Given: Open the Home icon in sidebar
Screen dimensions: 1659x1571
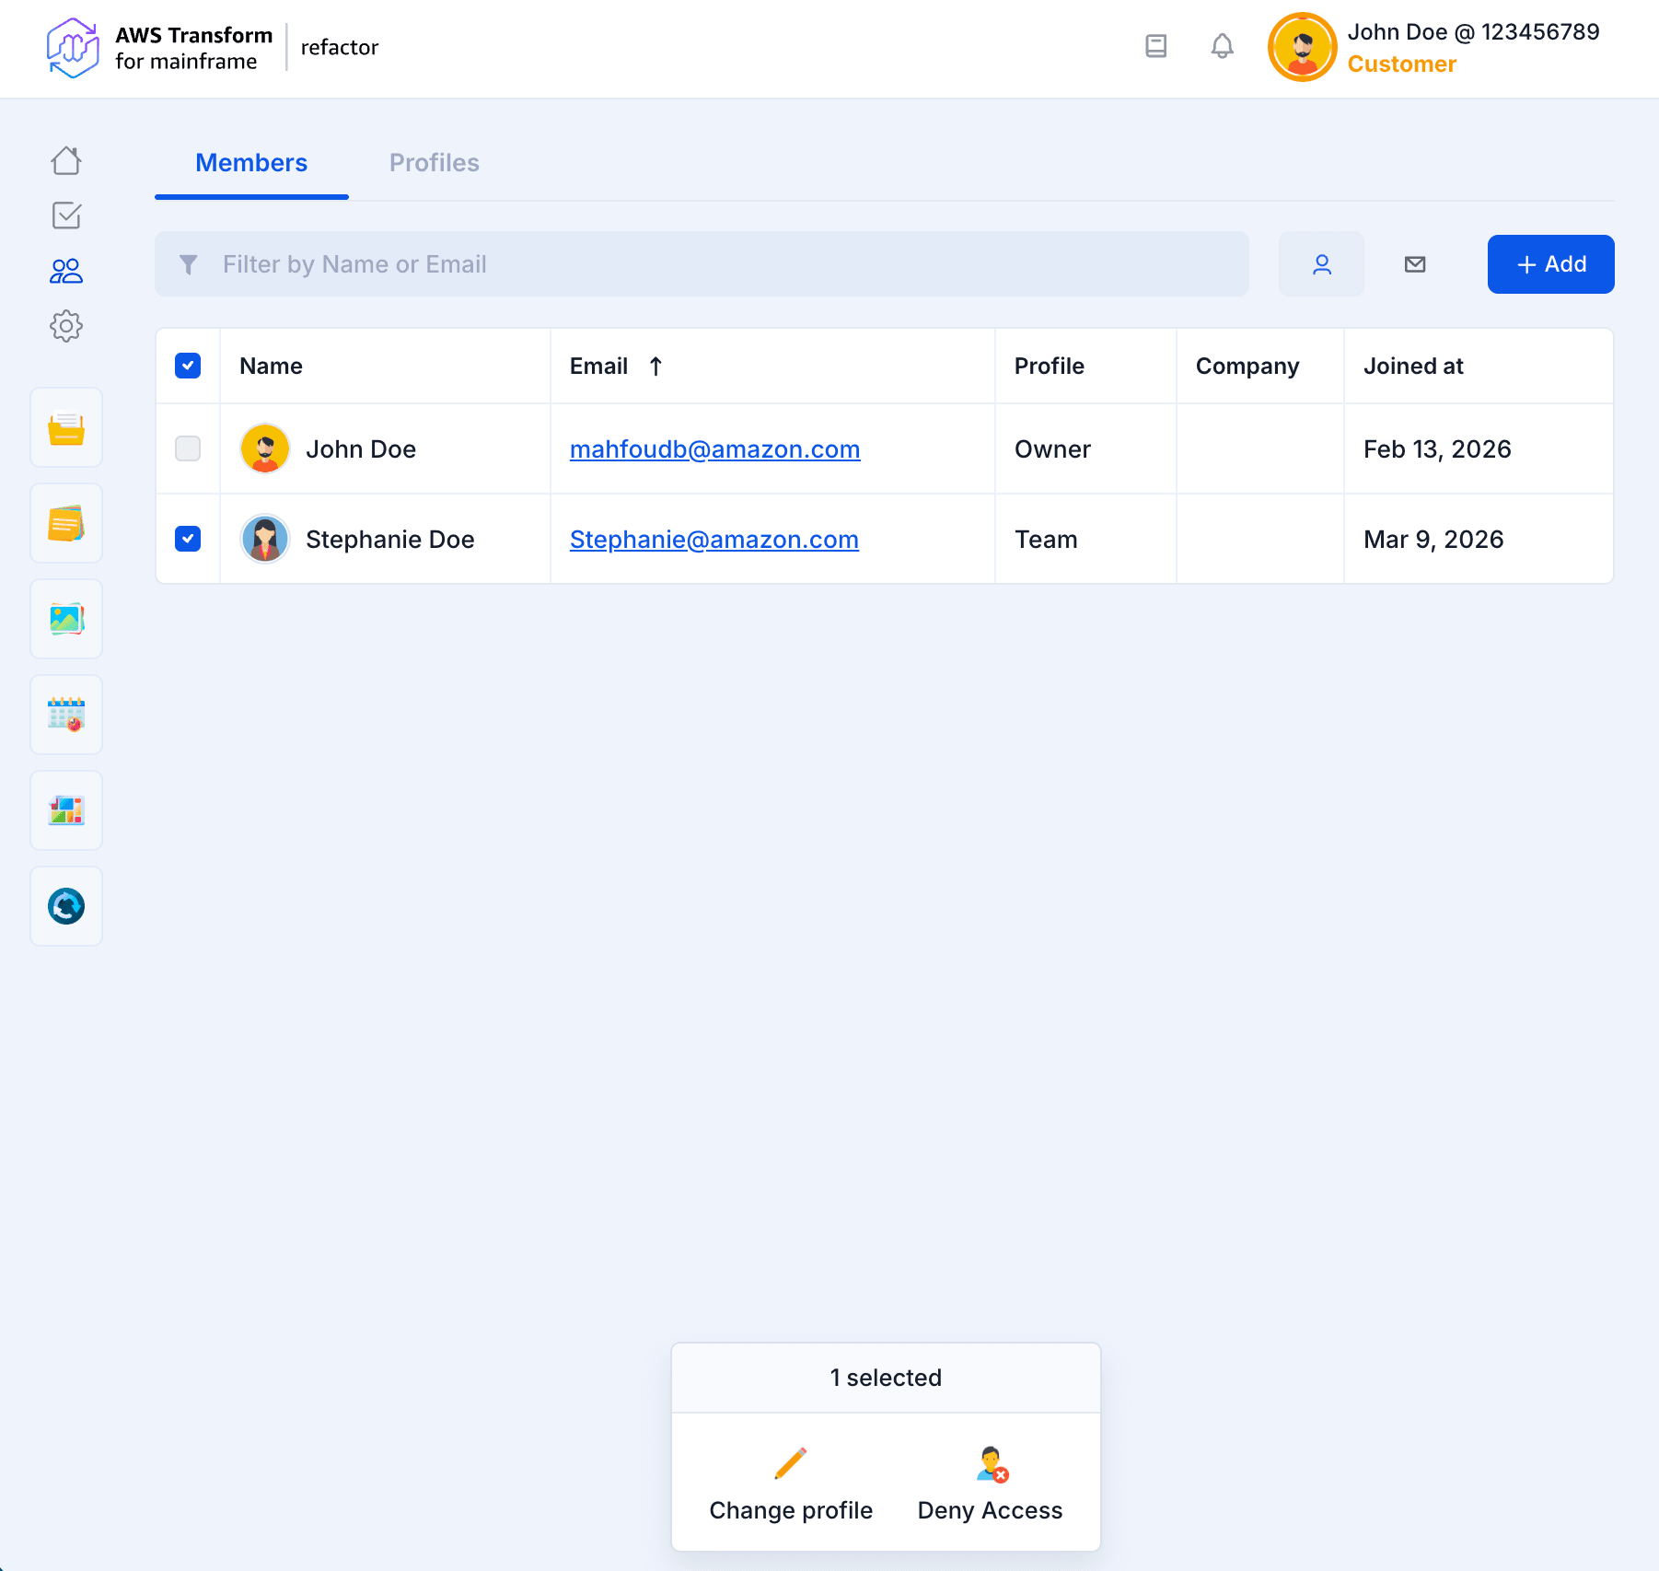Looking at the screenshot, I should (66, 161).
